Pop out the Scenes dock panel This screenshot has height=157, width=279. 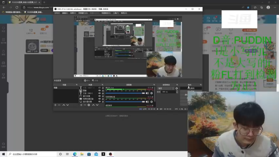77,85
